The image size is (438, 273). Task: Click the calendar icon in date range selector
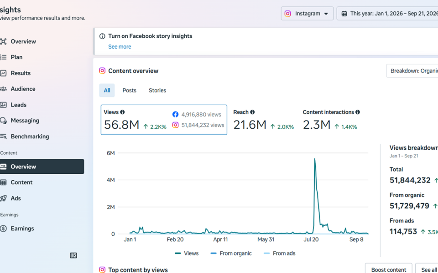[x=344, y=14]
